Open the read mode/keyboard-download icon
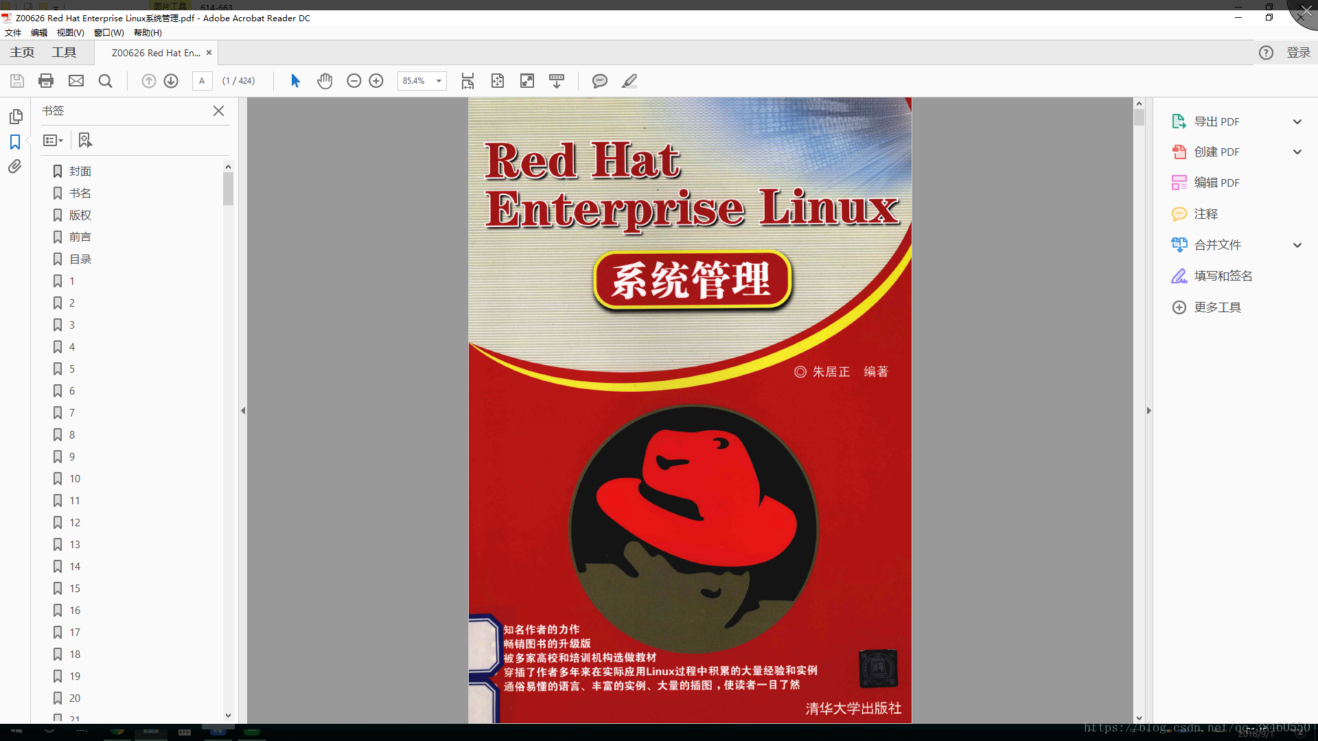 coord(557,81)
